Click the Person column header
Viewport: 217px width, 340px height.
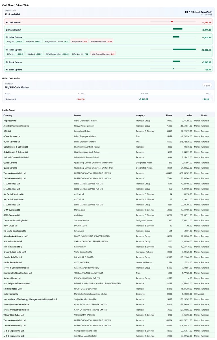77,115
